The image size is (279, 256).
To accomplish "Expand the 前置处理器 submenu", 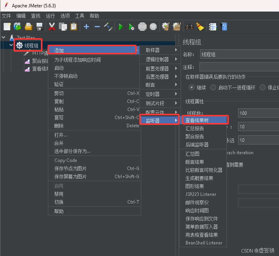I will coord(160,69).
